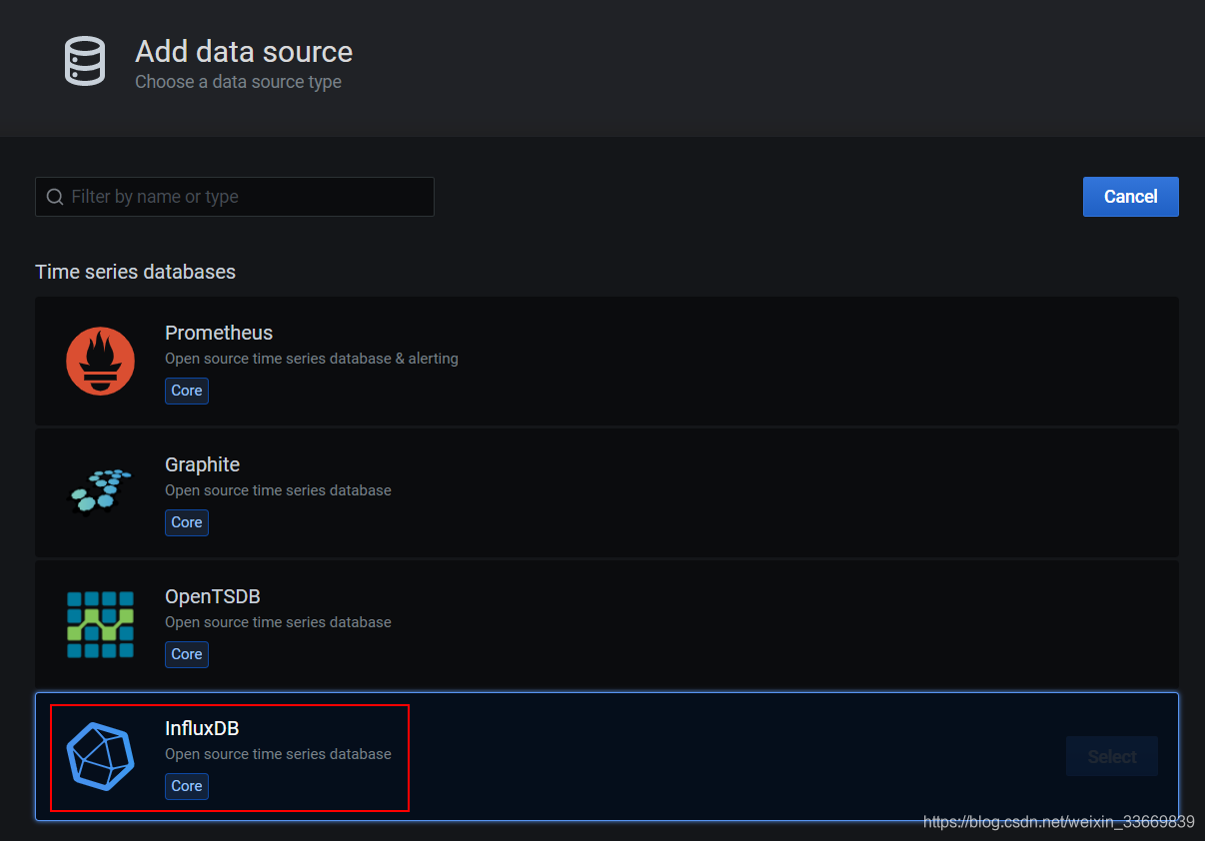Click the InfluxDB polyhedron logo icon
Viewport: 1205px width, 841px height.
coord(100,756)
